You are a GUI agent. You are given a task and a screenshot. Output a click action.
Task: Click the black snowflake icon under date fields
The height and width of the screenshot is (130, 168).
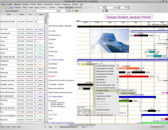coord(106,11)
